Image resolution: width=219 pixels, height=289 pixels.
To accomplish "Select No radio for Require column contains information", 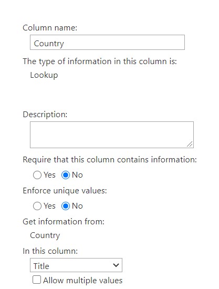I will (x=66, y=175).
